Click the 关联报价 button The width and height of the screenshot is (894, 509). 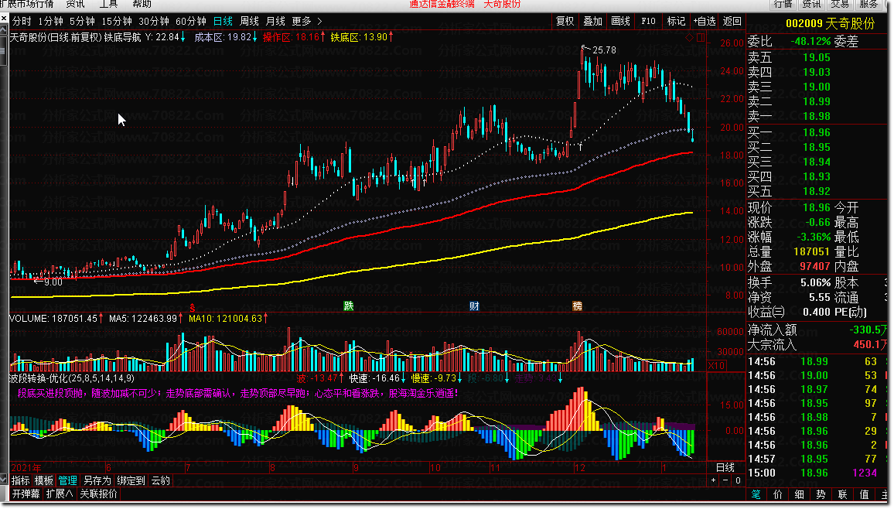pyautogui.click(x=99, y=494)
